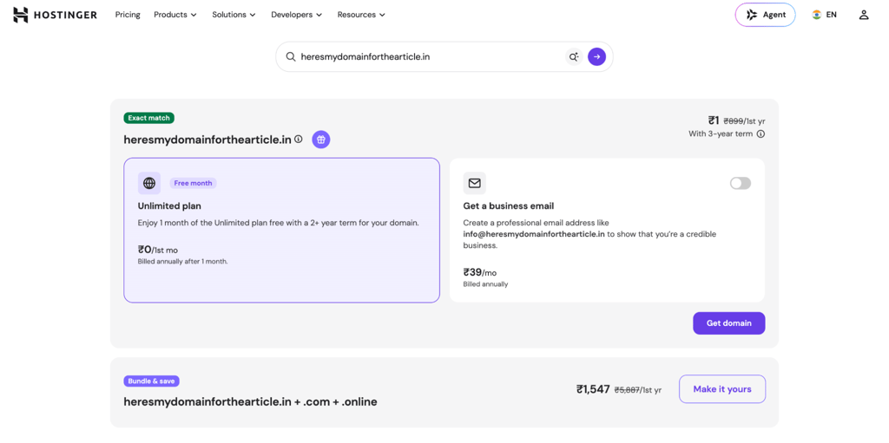Click the Unlimited plan heading
Screen dimensions: 889x443
tap(169, 205)
